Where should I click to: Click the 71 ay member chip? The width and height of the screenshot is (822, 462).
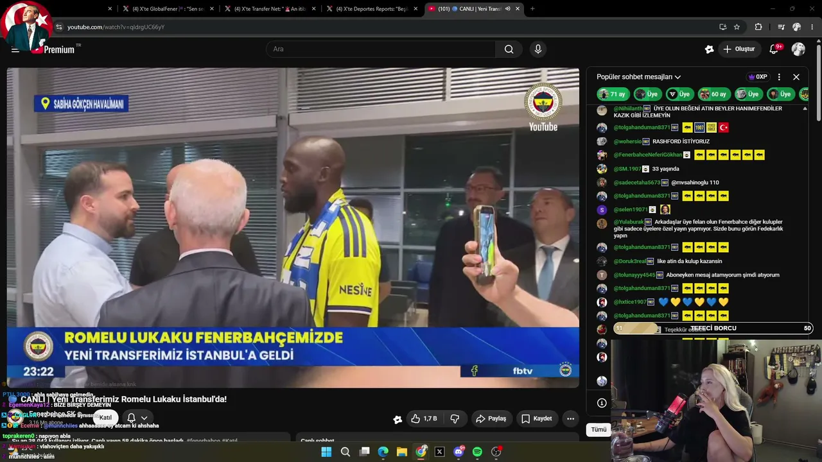[x=612, y=94]
